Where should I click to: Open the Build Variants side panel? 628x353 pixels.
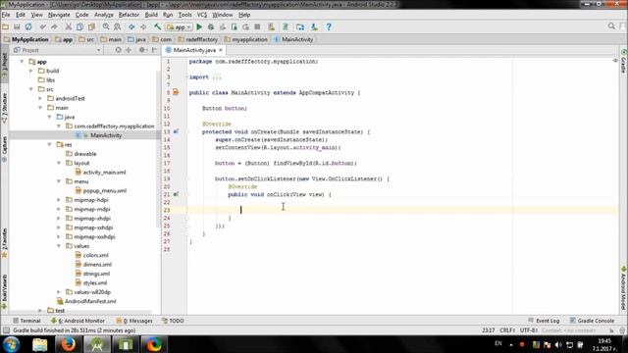[x=4, y=292]
